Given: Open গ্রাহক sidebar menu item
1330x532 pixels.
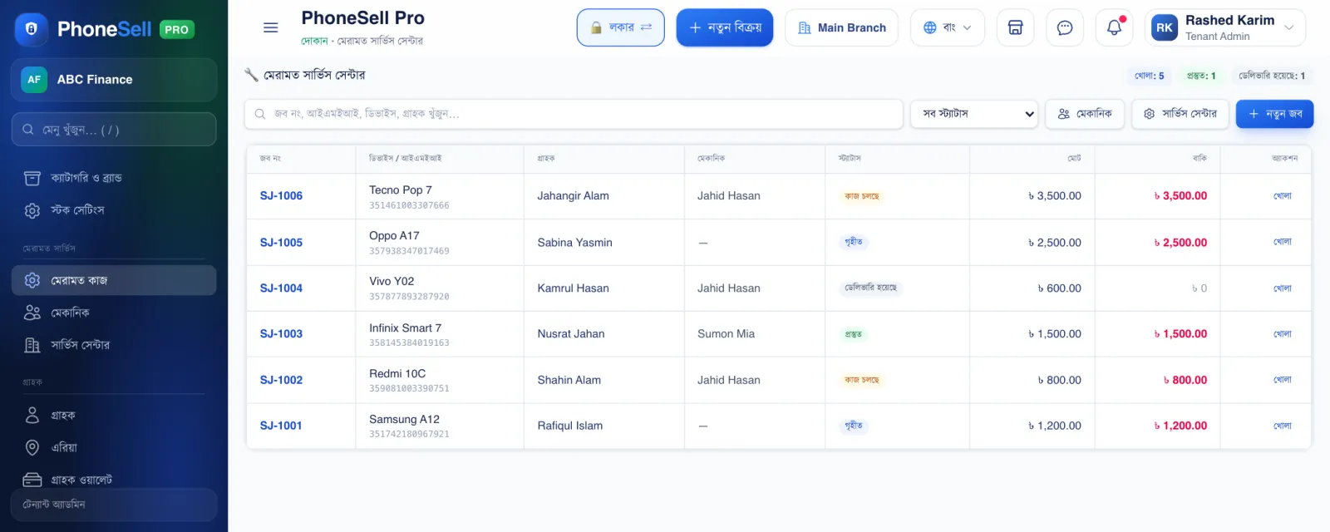Looking at the screenshot, I should [114, 415].
